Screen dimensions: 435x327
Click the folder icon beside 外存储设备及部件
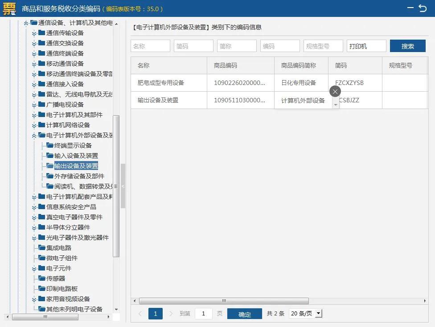50,176
